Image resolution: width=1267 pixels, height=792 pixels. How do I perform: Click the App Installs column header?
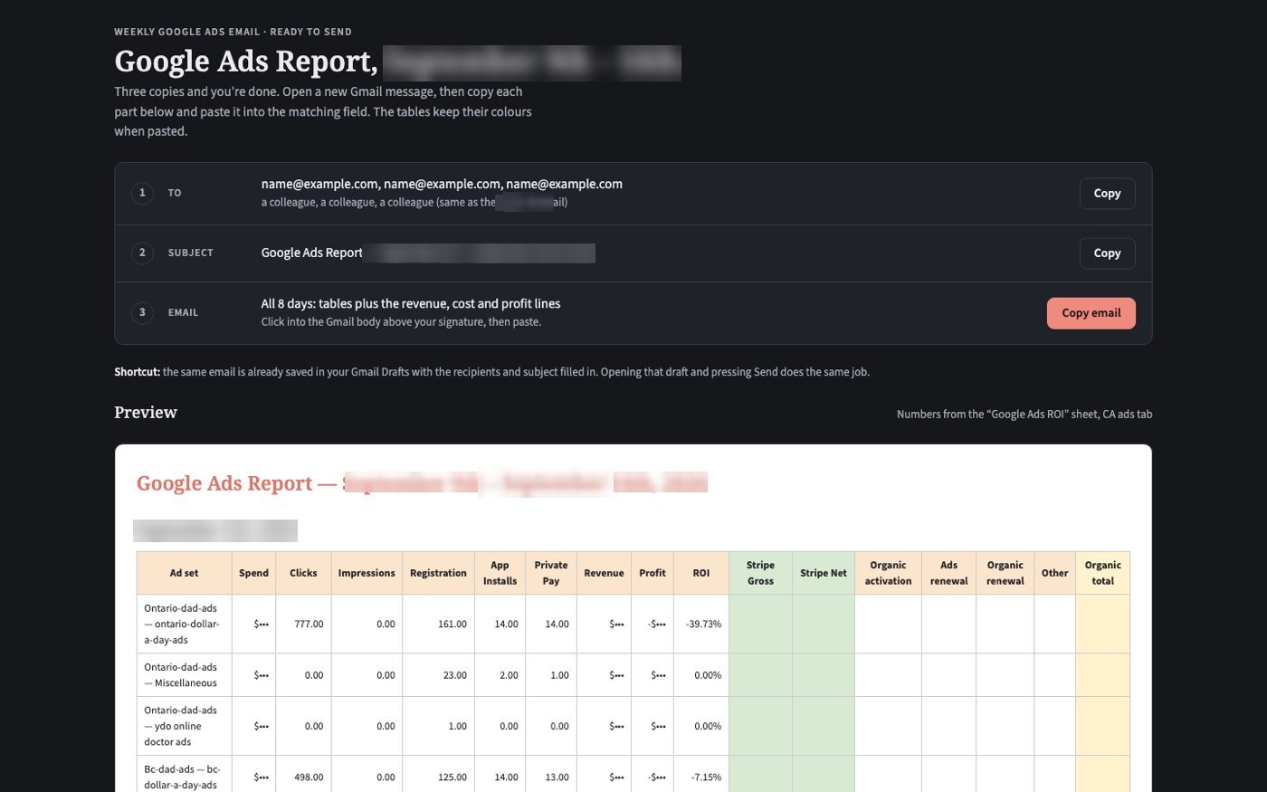500,573
